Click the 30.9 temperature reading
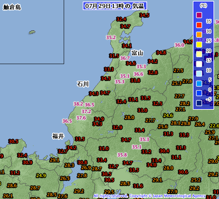The image size is (219, 199). pyautogui.click(x=27, y=162)
